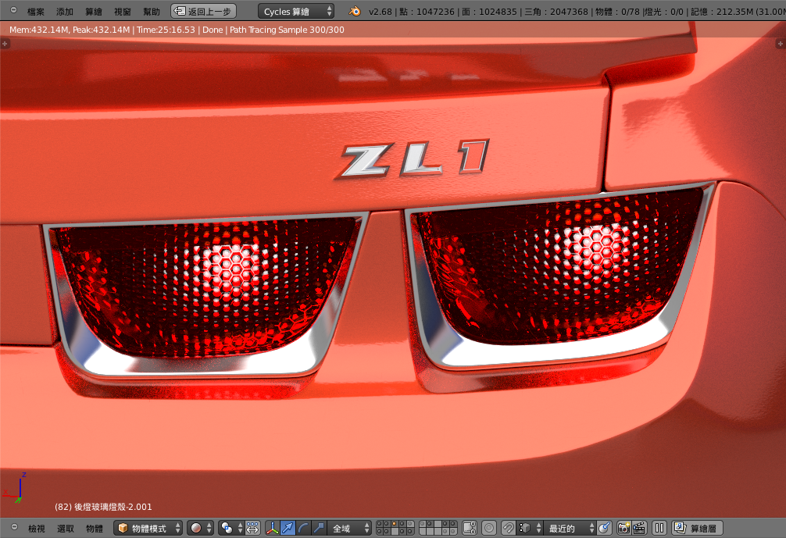
Task: Click the snap during transform magnet icon
Action: tap(508, 529)
